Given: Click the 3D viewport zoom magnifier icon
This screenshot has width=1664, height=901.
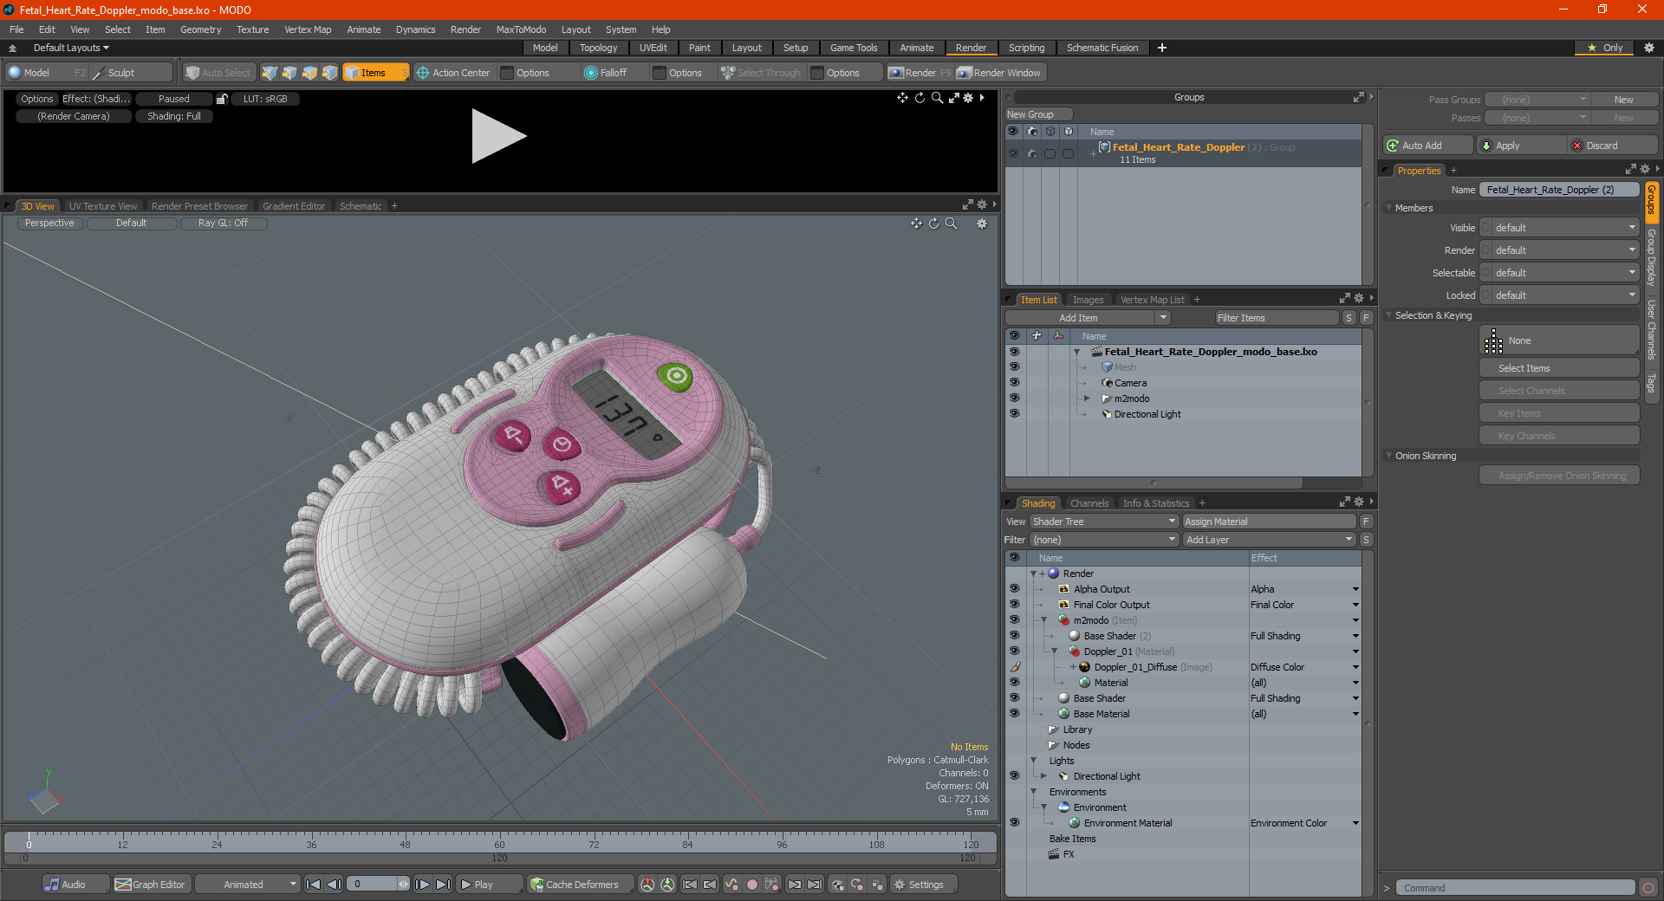Looking at the screenshot, I should pyautogui.click(x=951, y=224).
